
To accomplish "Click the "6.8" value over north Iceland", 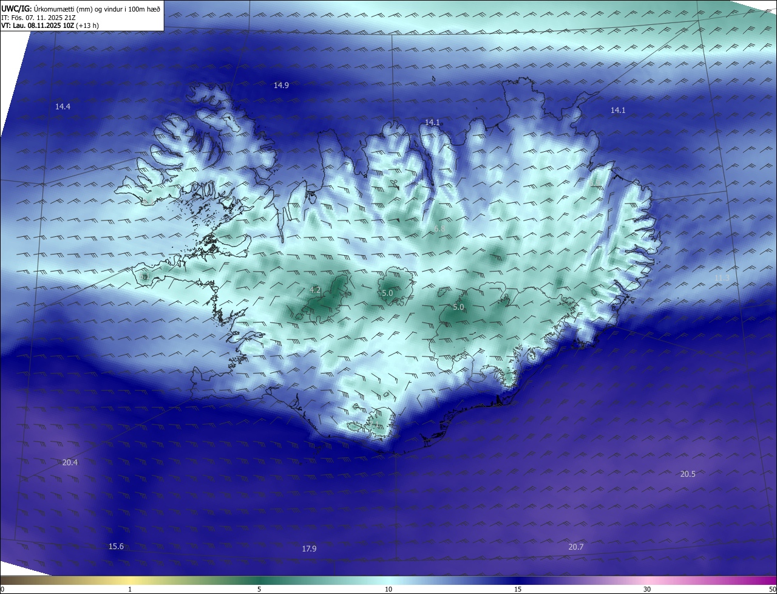I will pos(439,228).
